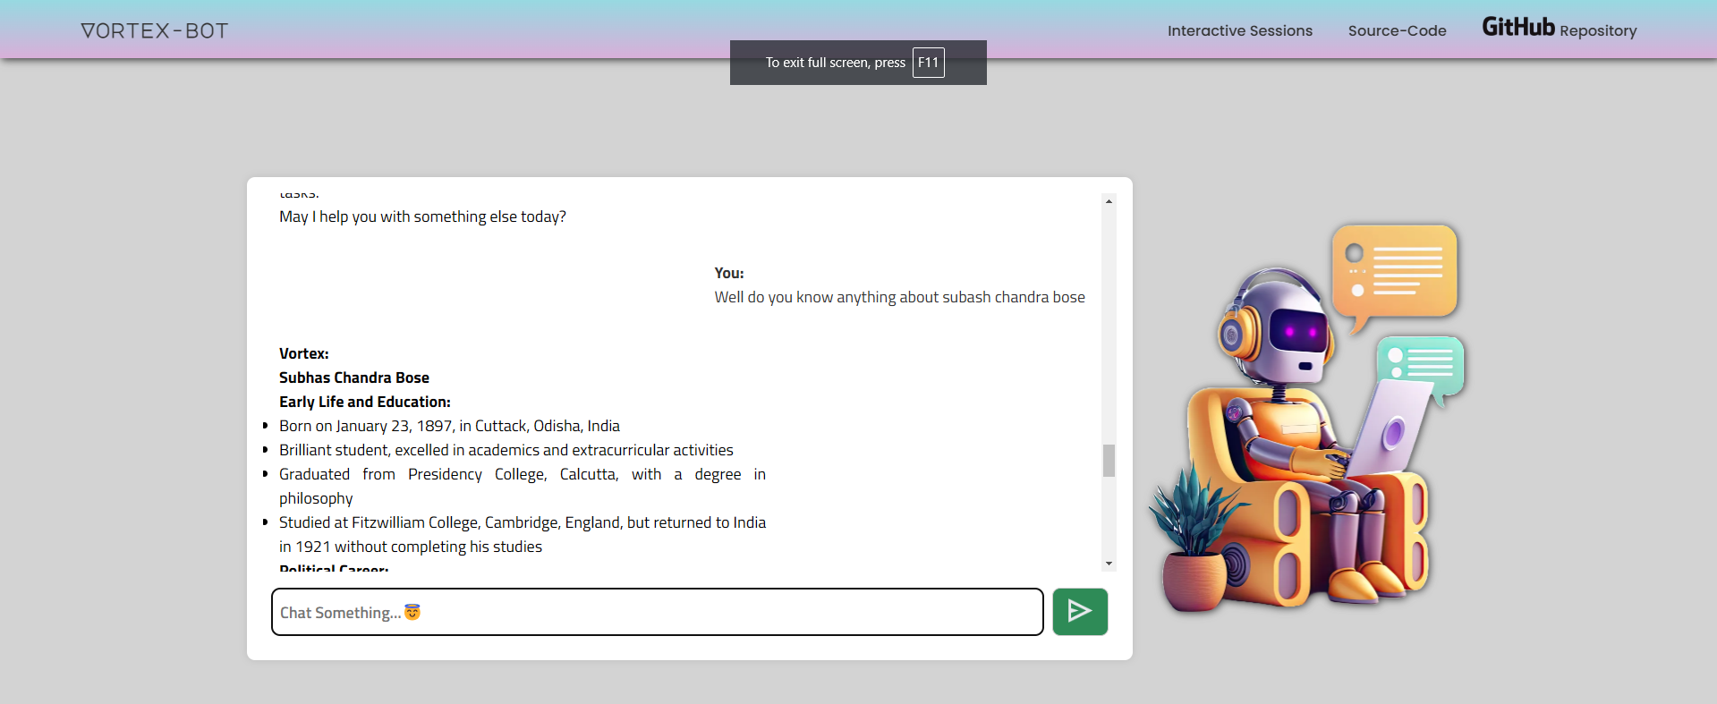Click the 'Subhas Chandra Bose' heading in the reply
Viewport: 1717px width, 704px height.
pyautogui.click(x=354, y=377)
